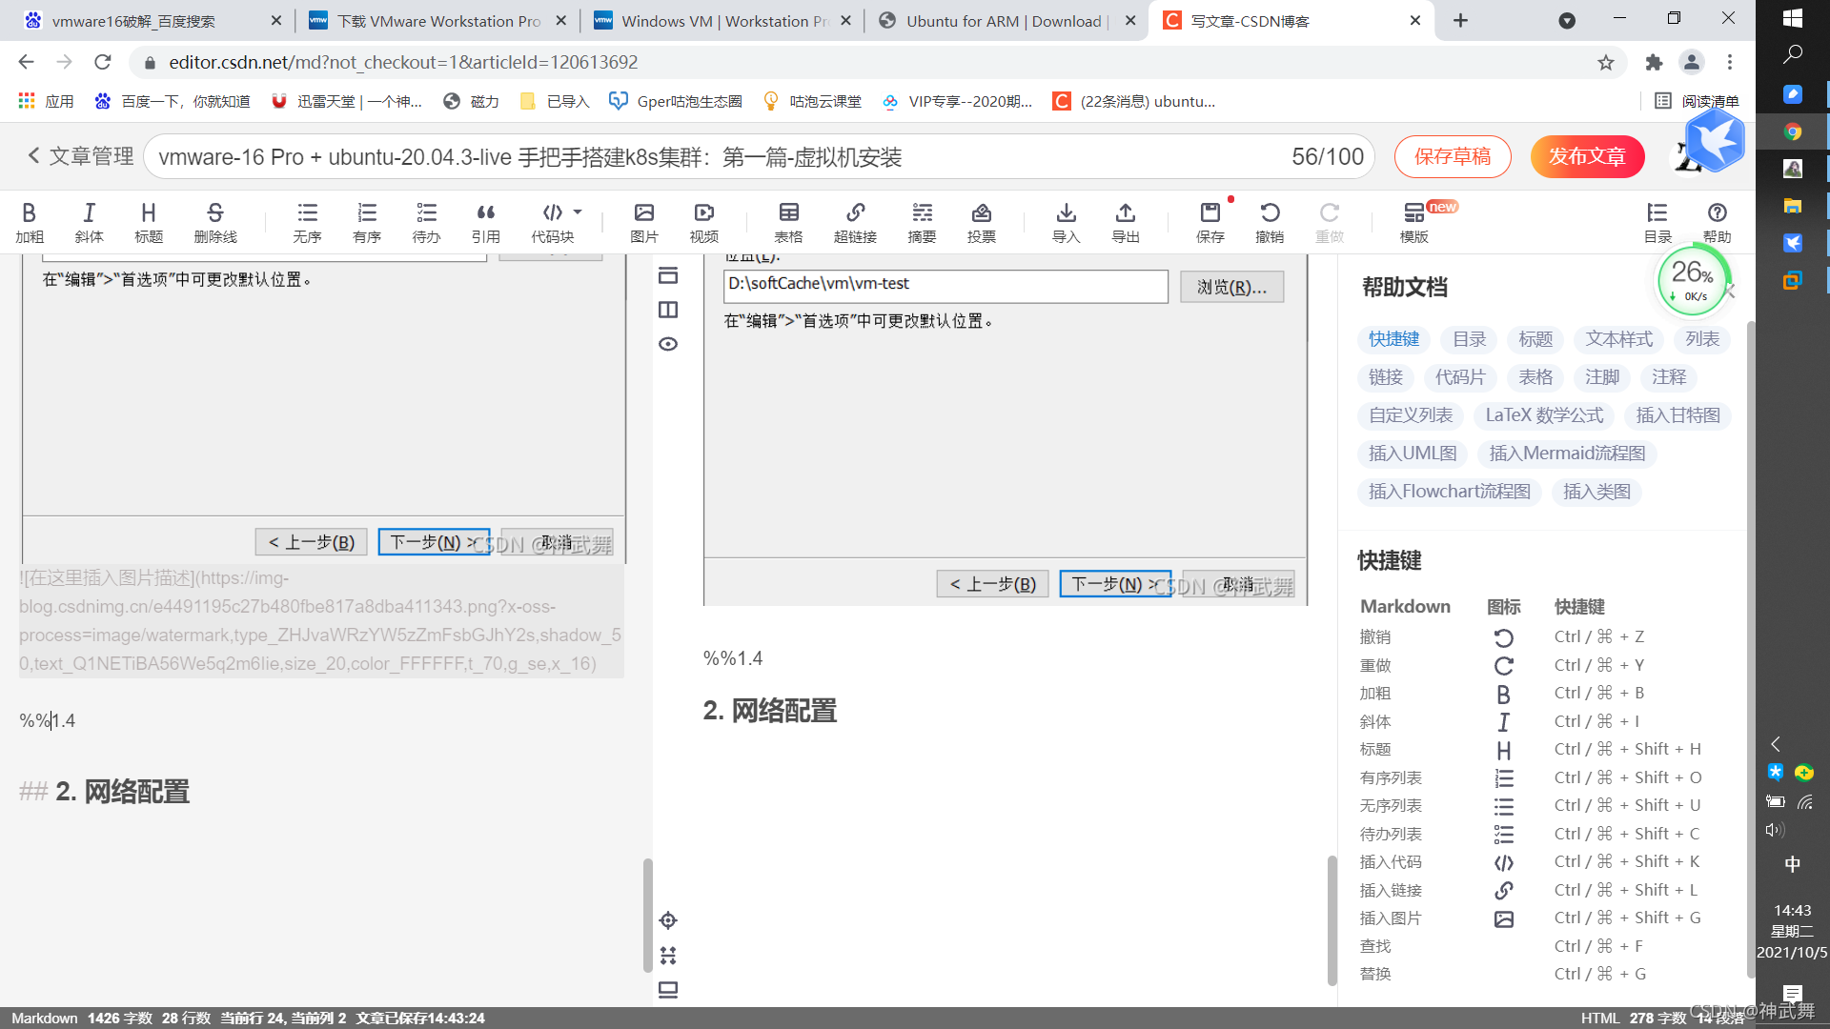Select LaTeX 数学公式 help tag
Image resolution: width=1830 pixels, height=1029 pixels.
[1544, 415]
